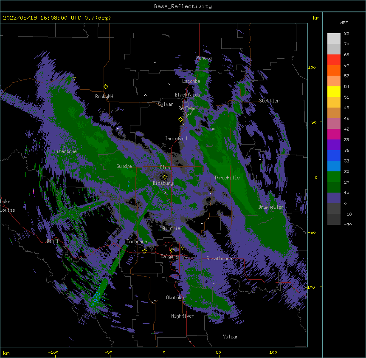Image resolution: width=366 pixels, height=358 pixels.
Task: Pick the red 65-60 dBZ legend swatch
Action: coord(334,60)
